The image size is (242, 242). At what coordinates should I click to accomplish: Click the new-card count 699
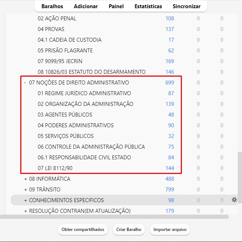(170, 83)
